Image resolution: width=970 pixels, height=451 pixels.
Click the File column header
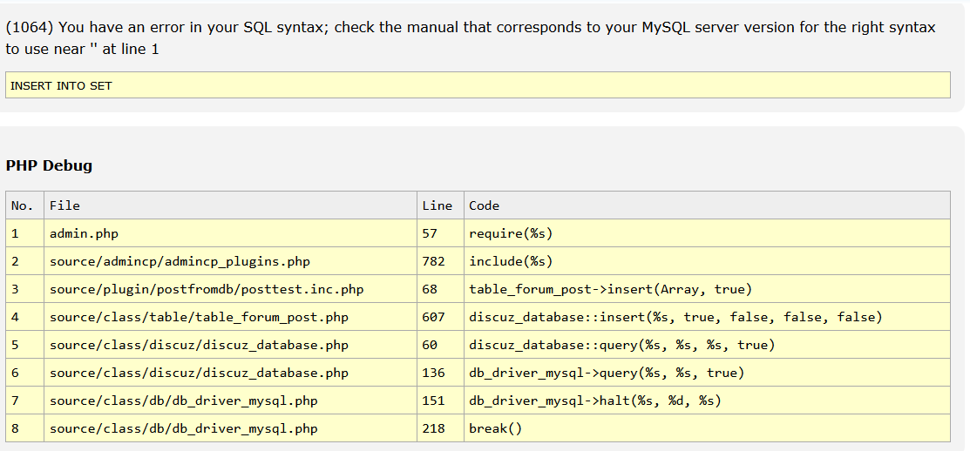(64, 205)
